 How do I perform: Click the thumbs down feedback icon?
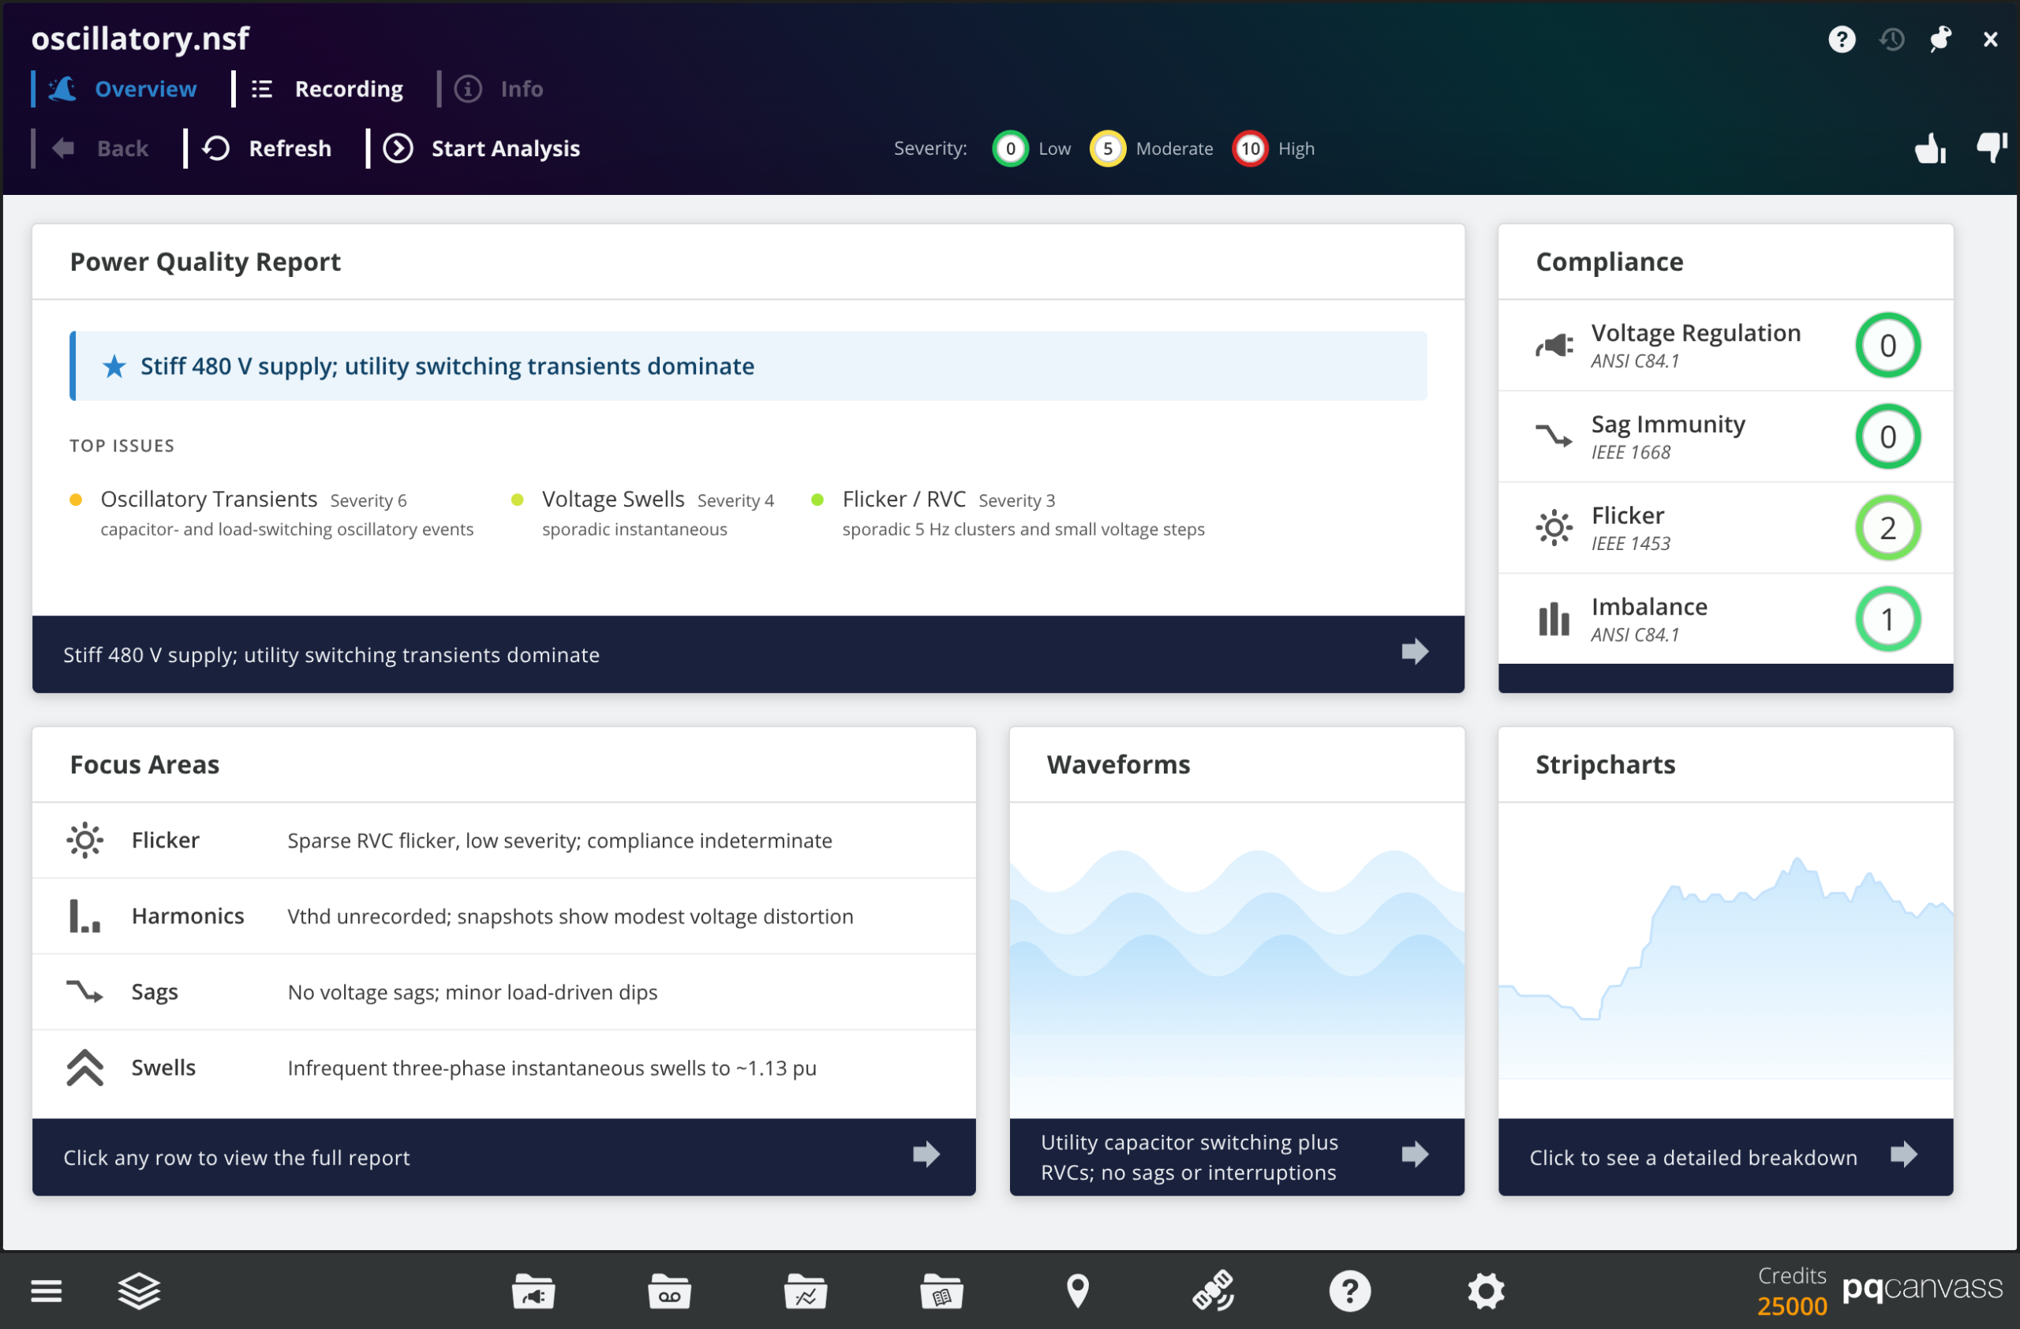1990,147
